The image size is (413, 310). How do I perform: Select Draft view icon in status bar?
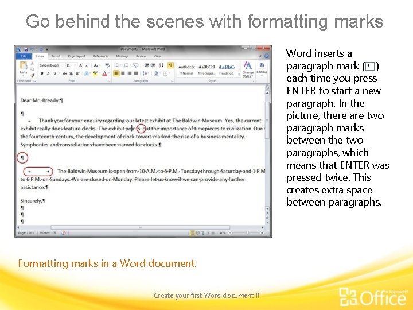point(213,233)
